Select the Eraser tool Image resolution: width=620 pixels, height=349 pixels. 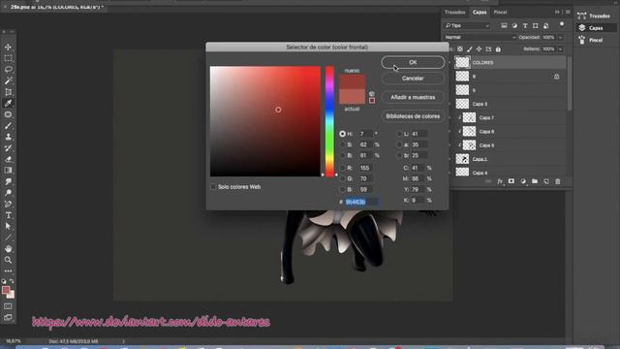click(x=8, y=159)
